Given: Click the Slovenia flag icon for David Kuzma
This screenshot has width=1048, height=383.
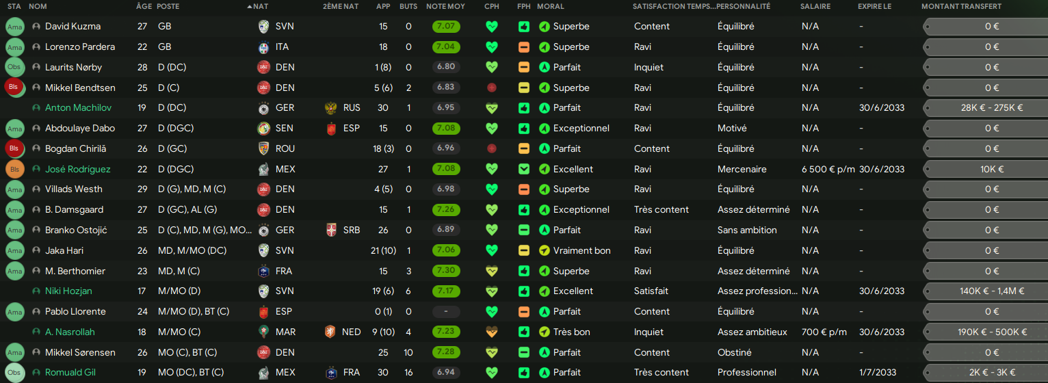Looking at the screenshot, I should pyautogui.click(x=263, y=27).
